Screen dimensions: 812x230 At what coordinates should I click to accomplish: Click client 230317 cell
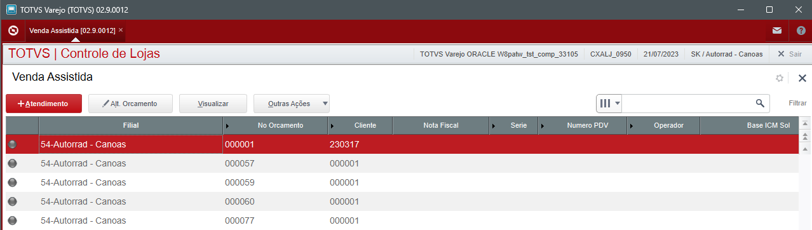(360, 145)
